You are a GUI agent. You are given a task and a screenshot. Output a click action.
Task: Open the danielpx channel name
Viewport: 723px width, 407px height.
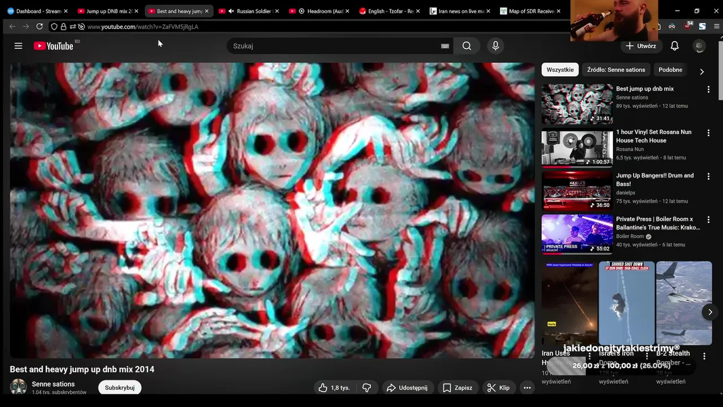tap(626, 193)
